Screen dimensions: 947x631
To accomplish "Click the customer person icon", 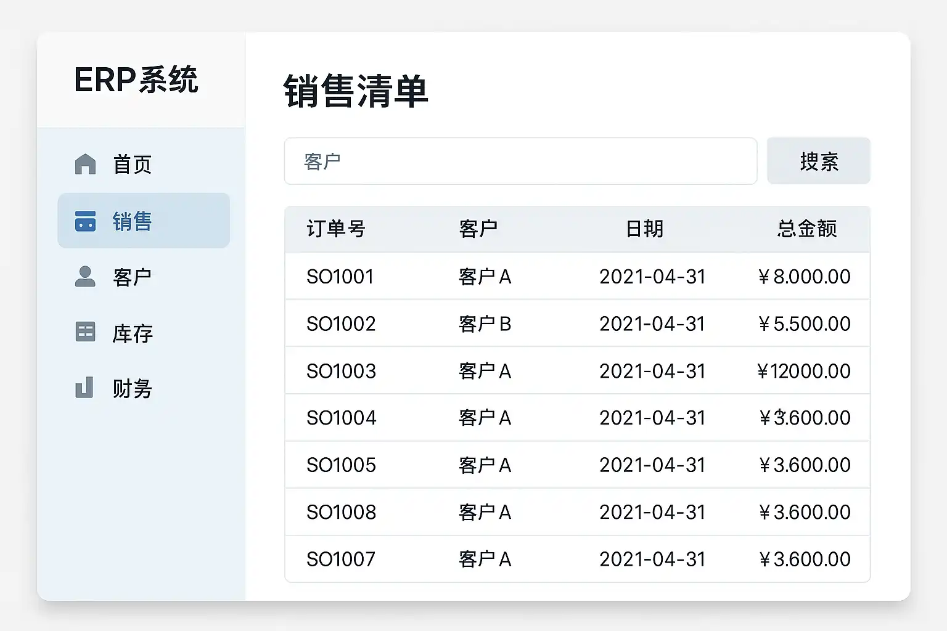I will 85,277.
